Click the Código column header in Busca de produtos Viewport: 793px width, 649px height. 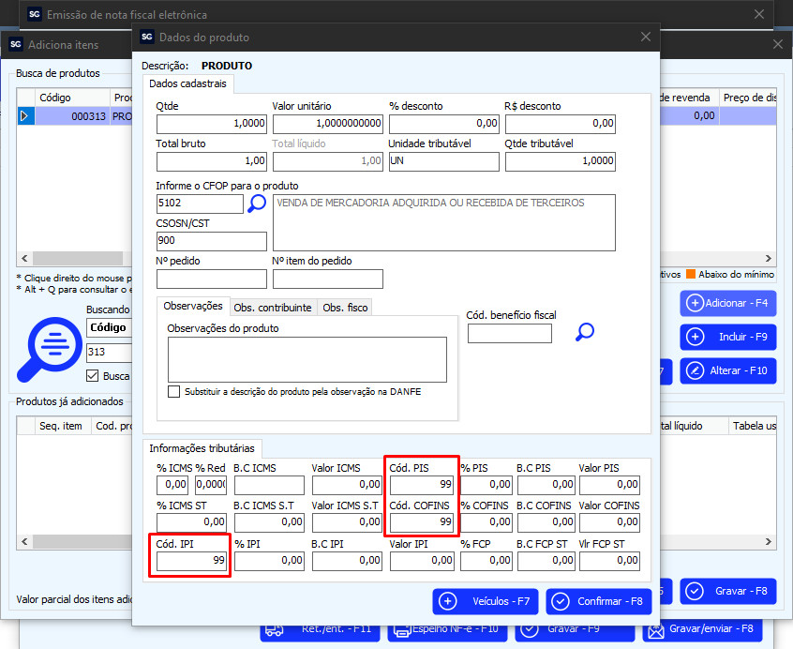click(72, 98)
